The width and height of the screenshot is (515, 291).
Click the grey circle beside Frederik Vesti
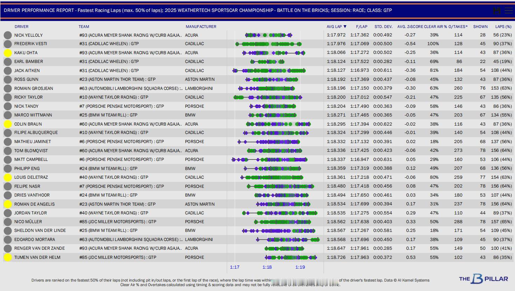(8, 44)
